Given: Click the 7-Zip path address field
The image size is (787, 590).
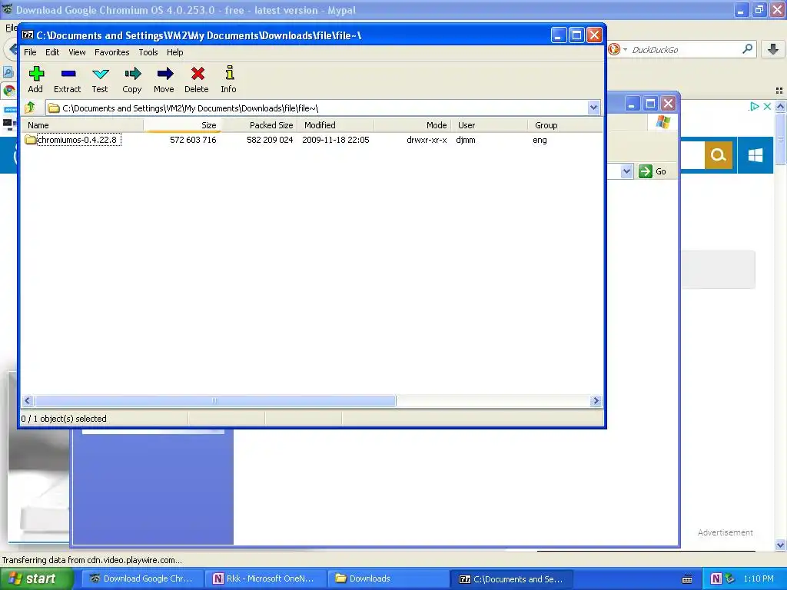Looking at the screenshot, I should pos(324,108).
